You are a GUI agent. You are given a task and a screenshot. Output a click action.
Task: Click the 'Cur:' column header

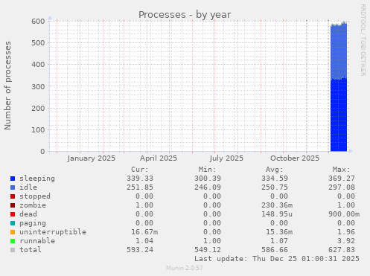click(x=140, y=170)
